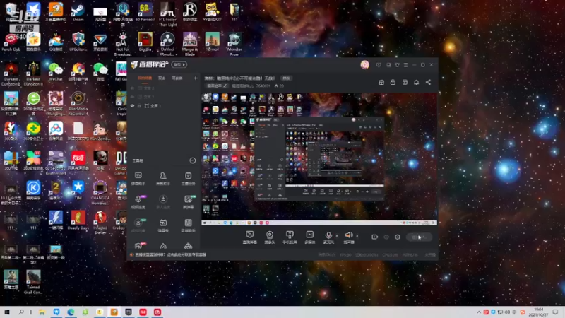Click the CPU:10% status readout

click(x=390, y=254)
